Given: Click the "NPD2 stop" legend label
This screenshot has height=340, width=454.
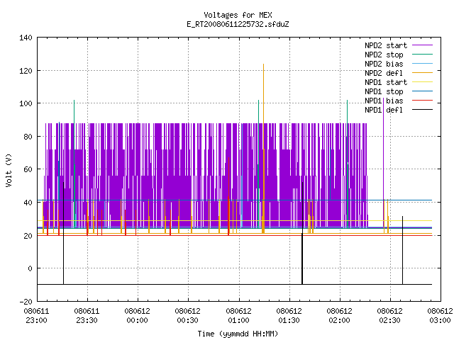Looking at the screenshot, I should click(384, 55).
